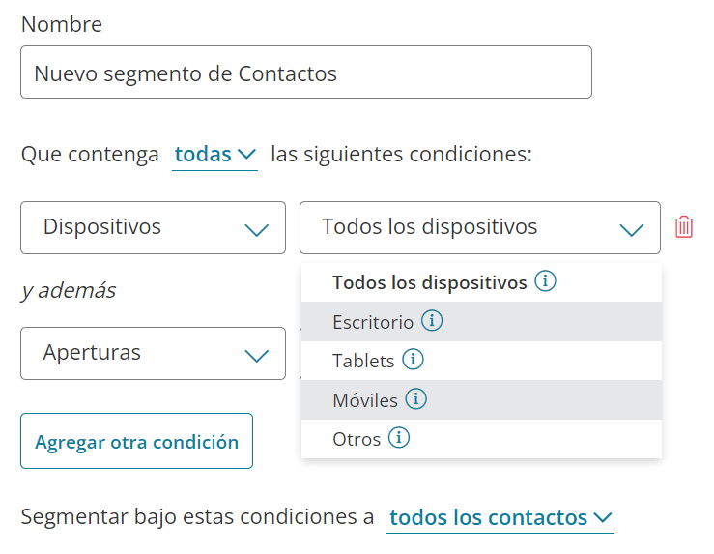Viewport: 714px width, 554px height.
Task: Click info icon beside Móviles option
Action: coord(416,398)
